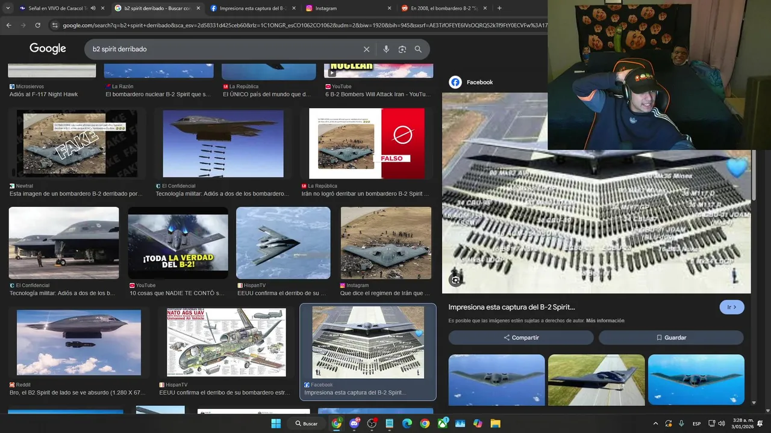Click the Google logo

click(x=48, y=49)
